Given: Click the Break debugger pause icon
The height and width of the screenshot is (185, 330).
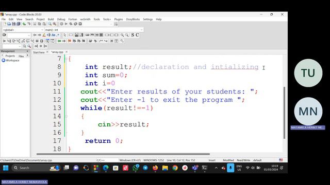Looking at the screenshot, I should click(37, 41).
